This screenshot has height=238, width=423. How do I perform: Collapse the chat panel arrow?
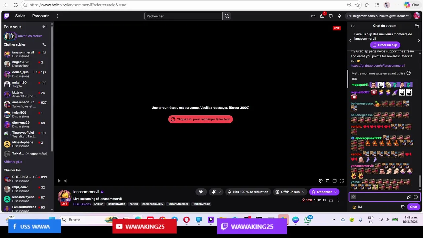(x=353, y=26)
